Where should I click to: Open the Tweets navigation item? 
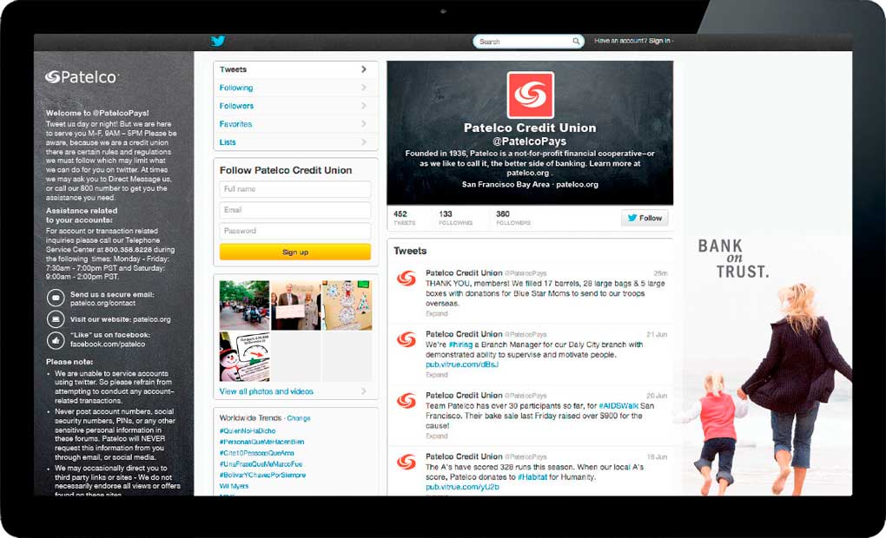(x=295, y=69)
